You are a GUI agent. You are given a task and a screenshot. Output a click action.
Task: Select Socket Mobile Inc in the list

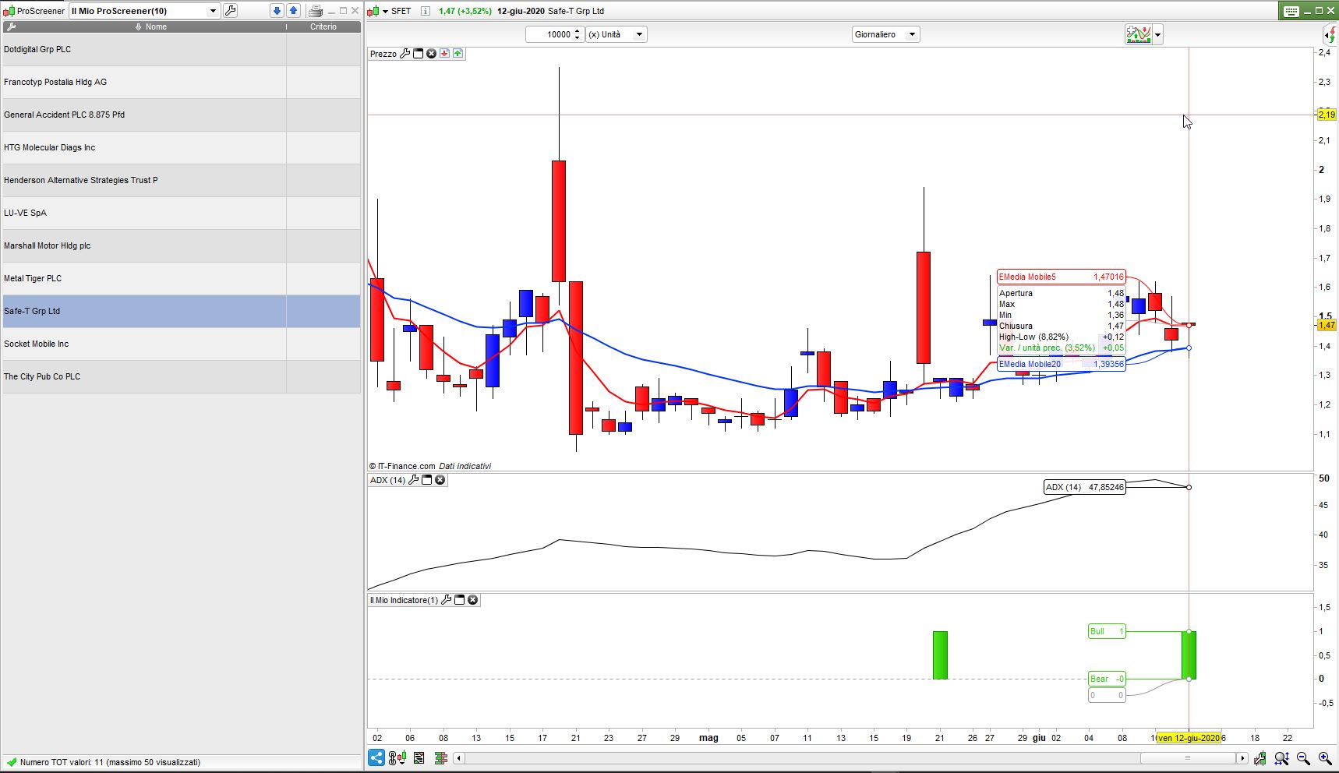(x=182, y=344)
